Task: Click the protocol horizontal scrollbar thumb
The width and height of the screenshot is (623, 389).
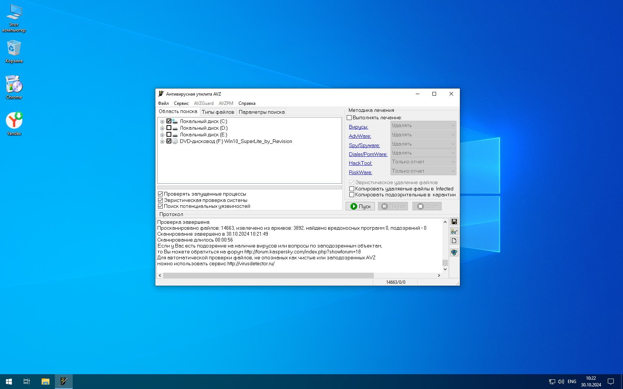Action: pos(268,275)
